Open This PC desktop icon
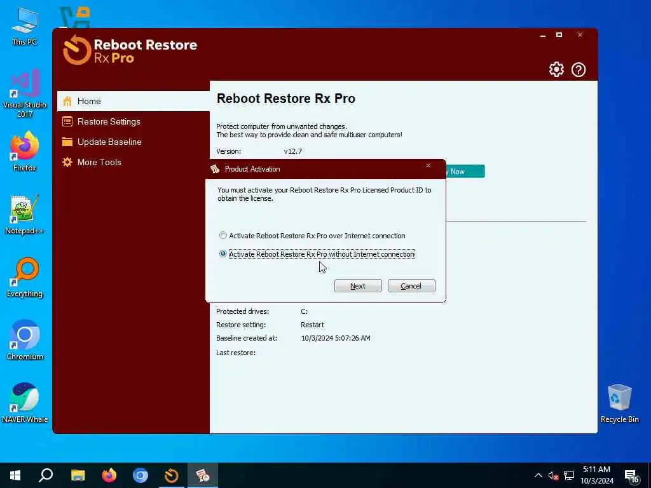 point(25,26)
